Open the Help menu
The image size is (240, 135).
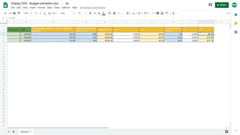click(x=75, y=7)
